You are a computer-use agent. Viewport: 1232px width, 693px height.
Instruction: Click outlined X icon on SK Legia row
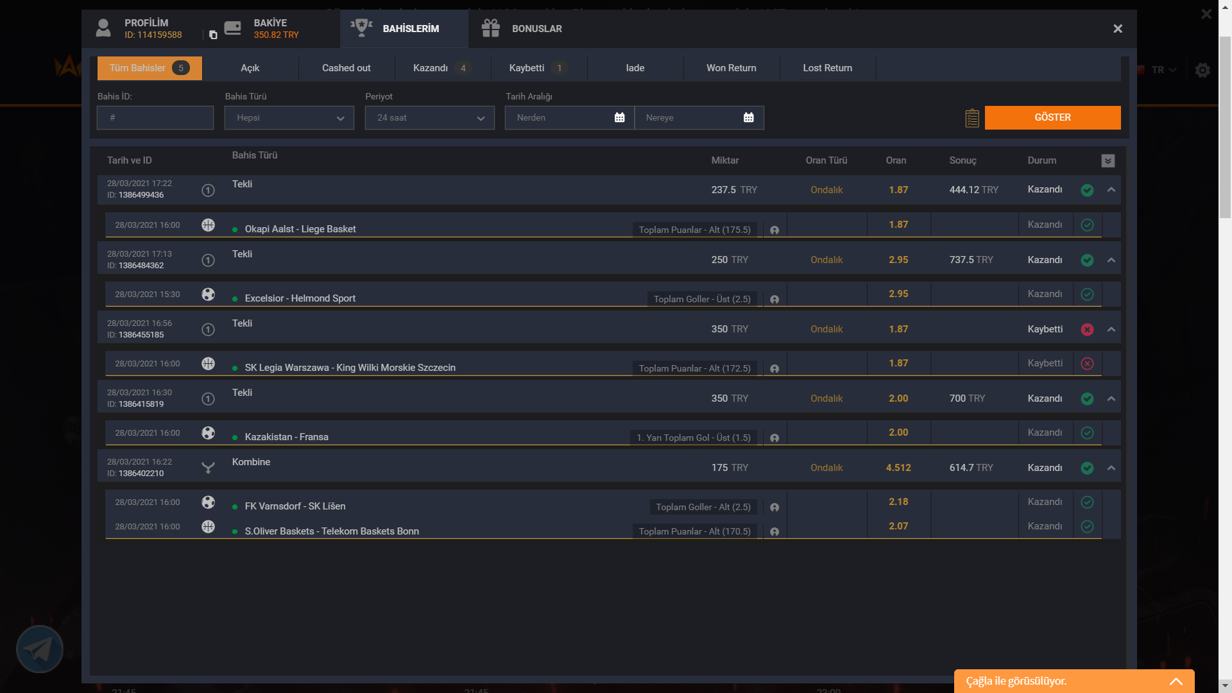(x=1087, y=364)
